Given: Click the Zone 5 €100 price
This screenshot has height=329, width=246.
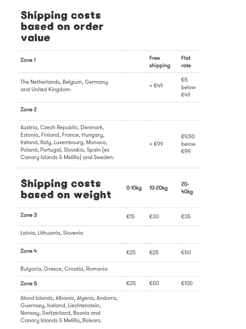Looking at the screenshot, I should (x=186, y=284).
